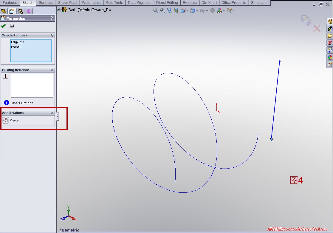Open File Explorer folder task pane icon

(x=330, y=36)
